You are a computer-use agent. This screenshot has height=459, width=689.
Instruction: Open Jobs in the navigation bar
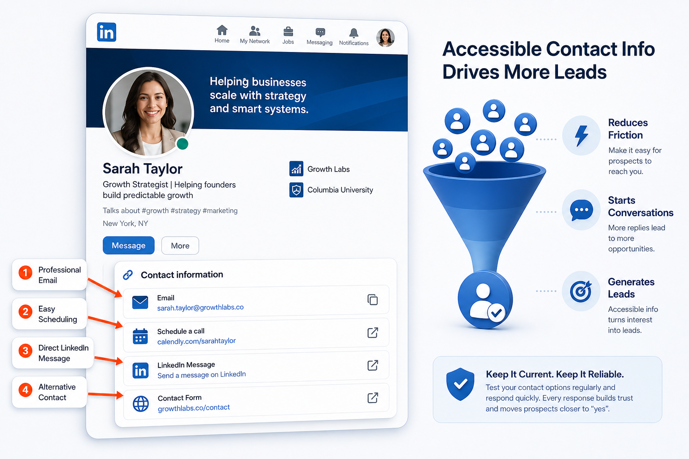click(288, 35)
